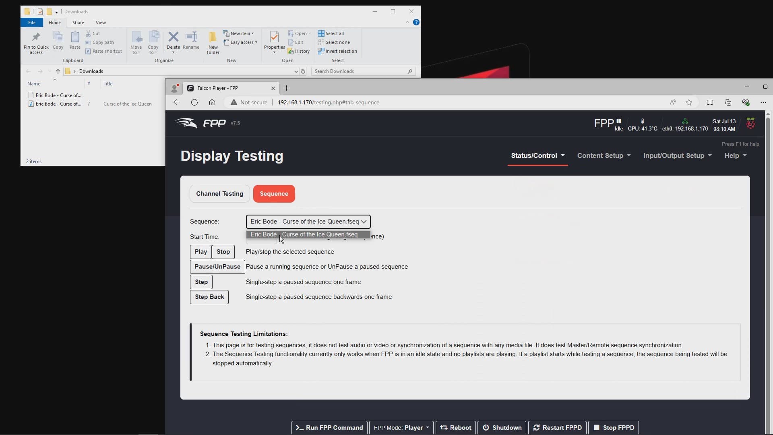773x435 pixels.
Task: Click Invert selection in Explorer ribbon
Action: pyautogui.click(x=337, y=51)
